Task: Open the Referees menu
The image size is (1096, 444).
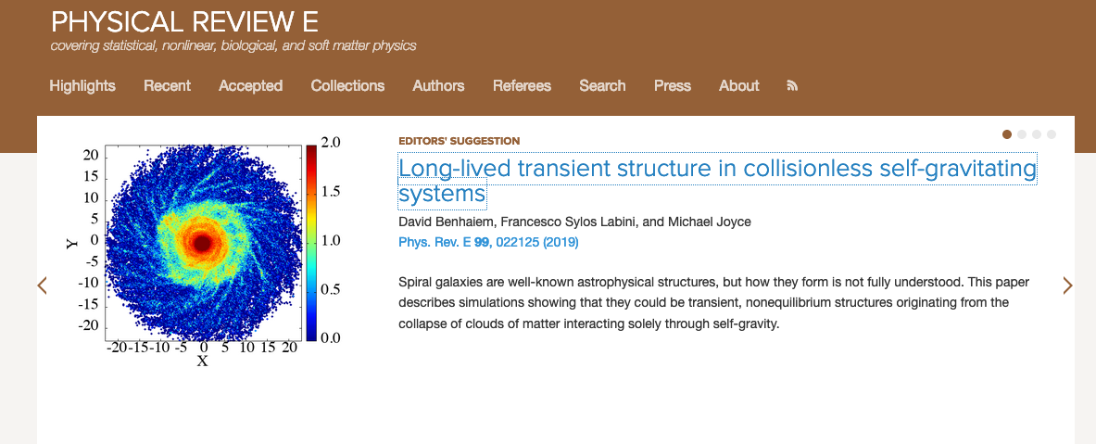Action: point(522,86)
